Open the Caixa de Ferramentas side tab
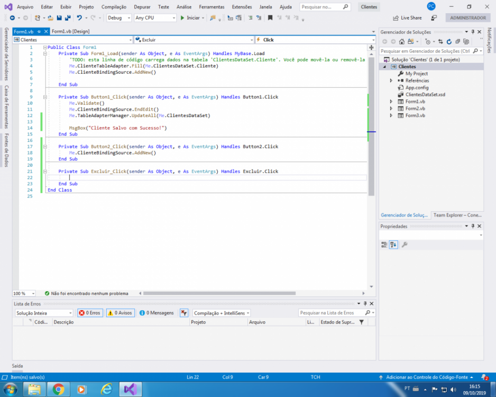 [x=6, y=107]
